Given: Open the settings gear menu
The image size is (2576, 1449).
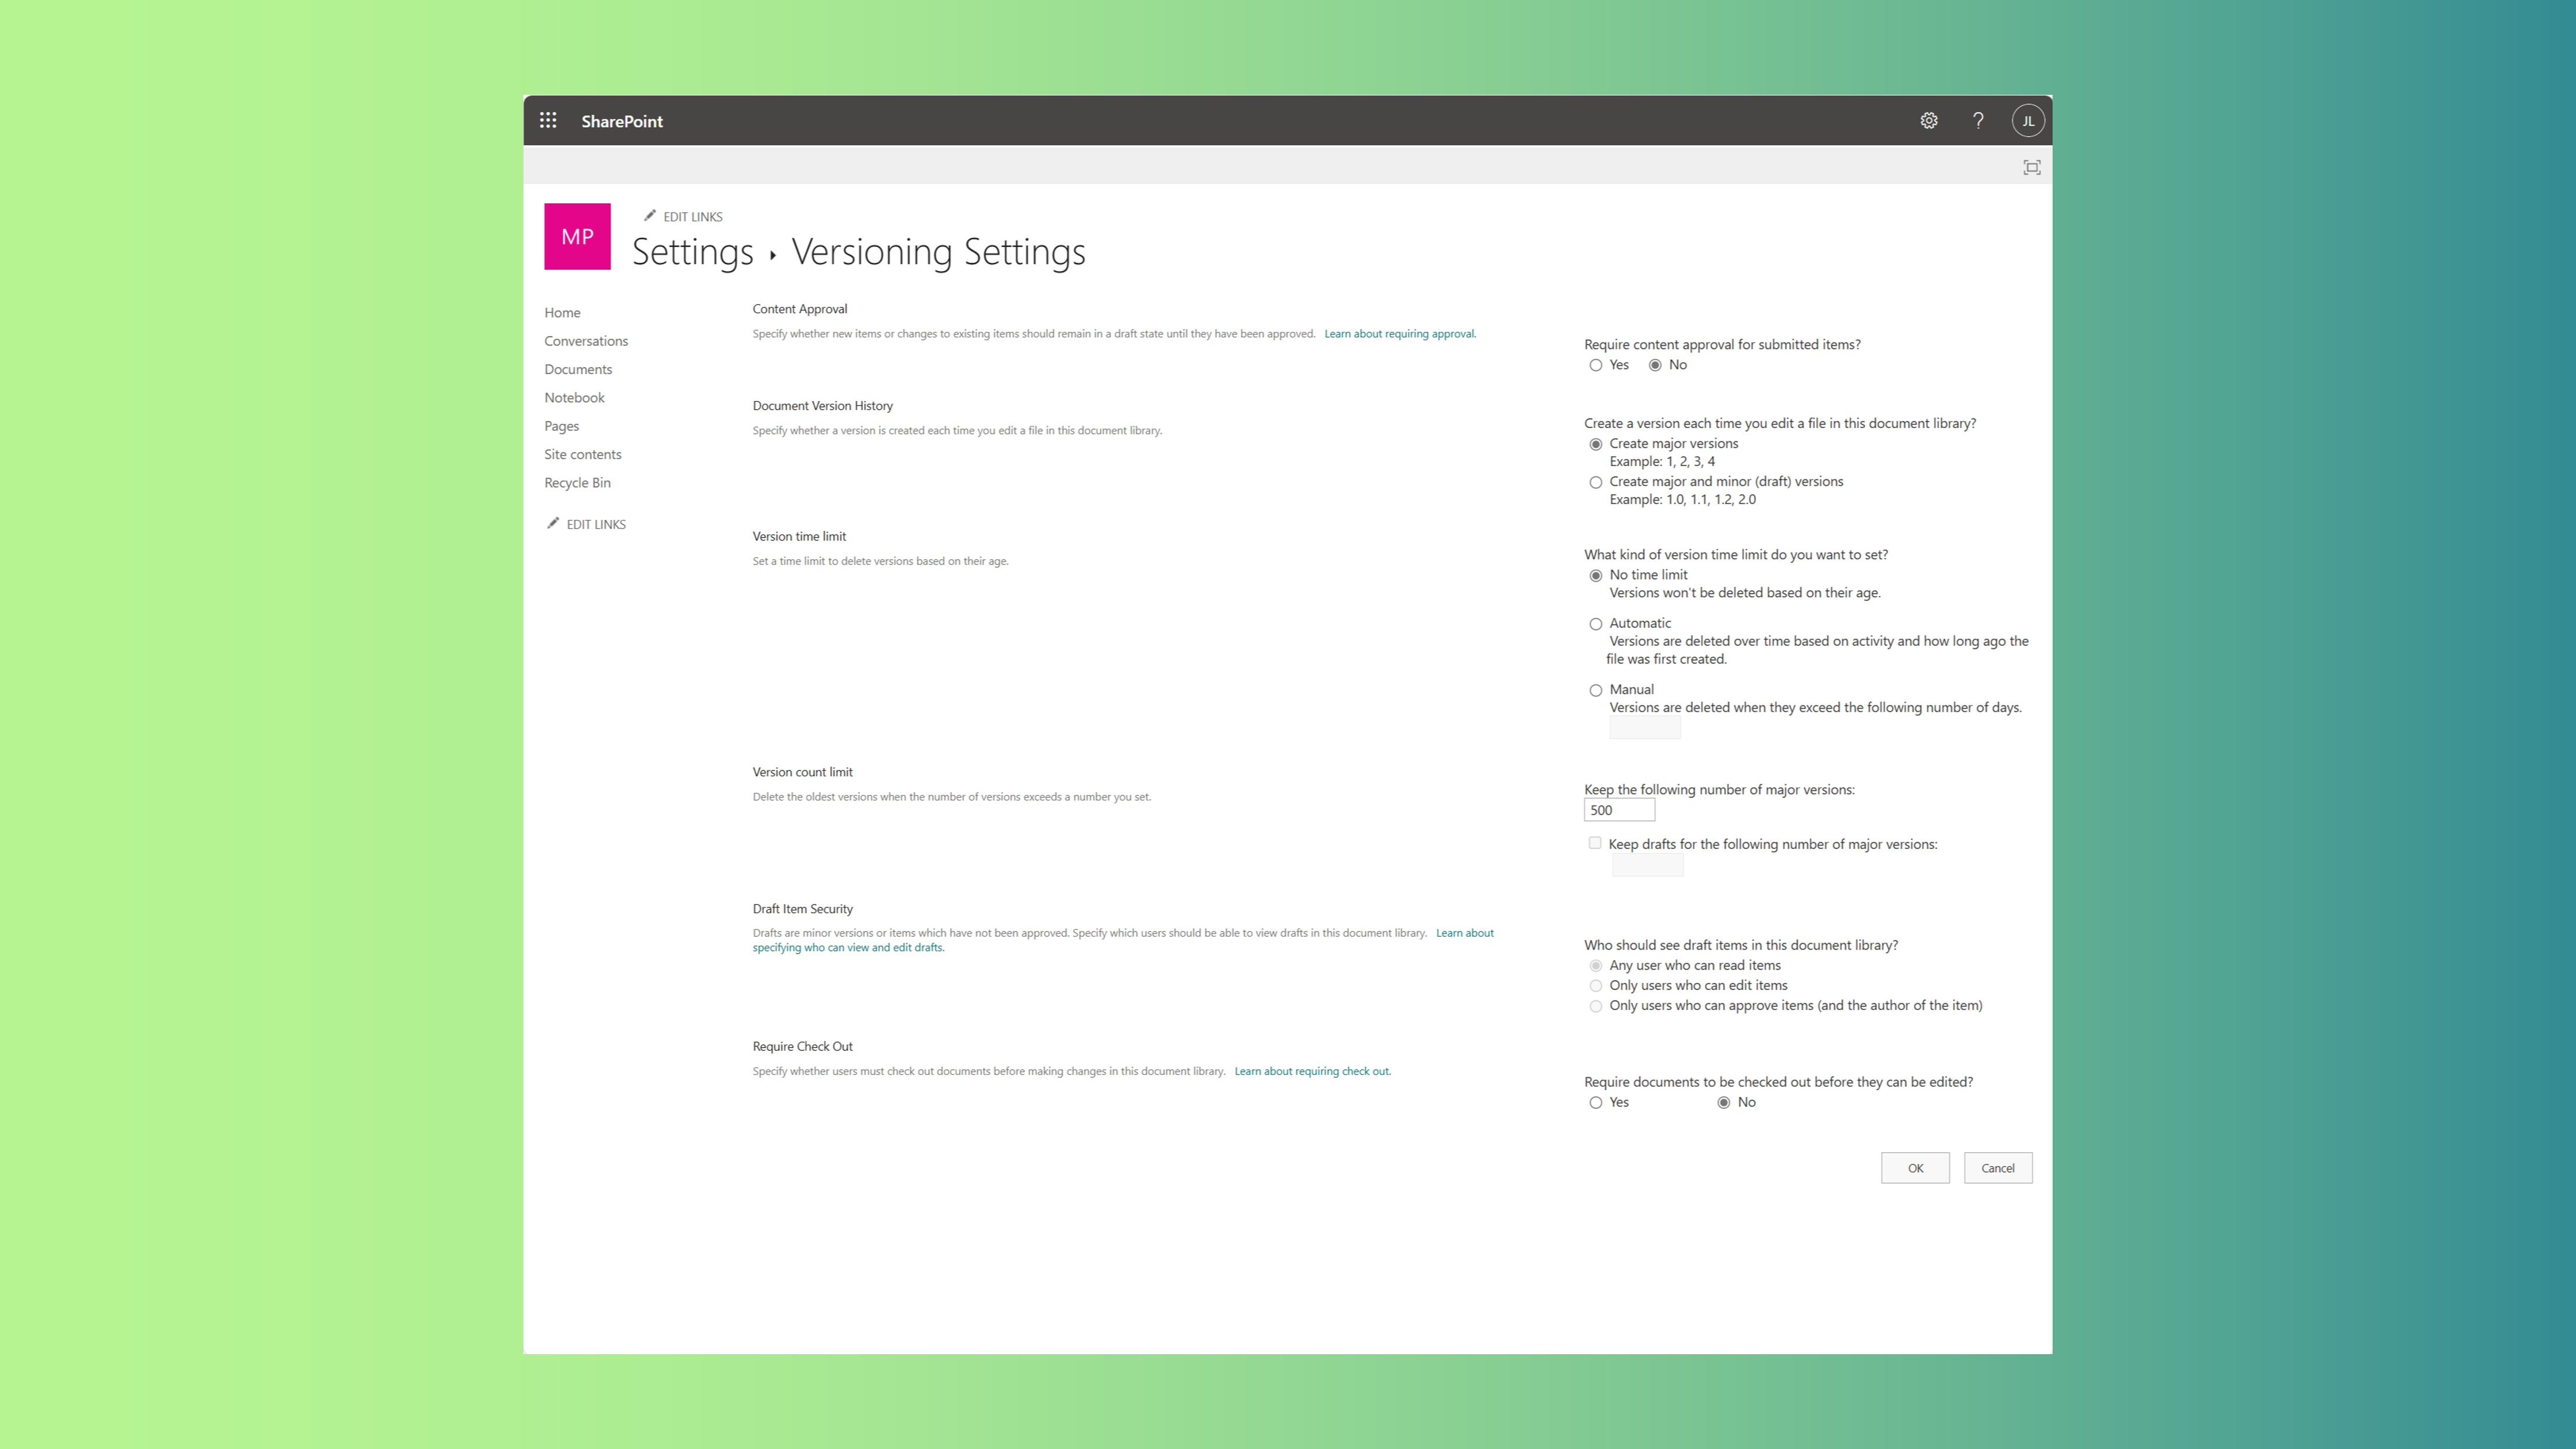Looking at the screenshot, I should pos(1929,120).
